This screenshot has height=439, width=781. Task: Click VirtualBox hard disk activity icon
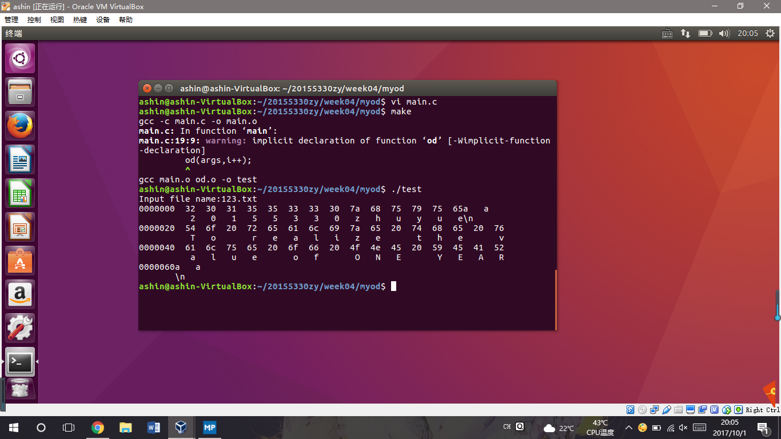coord(631,409)
